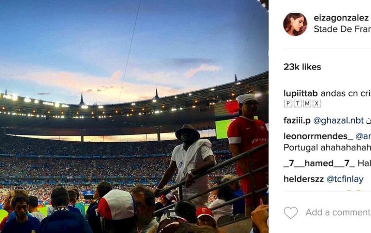Focus the Add a comment field
This screenshot has height=233, width=371.
pos(338,213)
